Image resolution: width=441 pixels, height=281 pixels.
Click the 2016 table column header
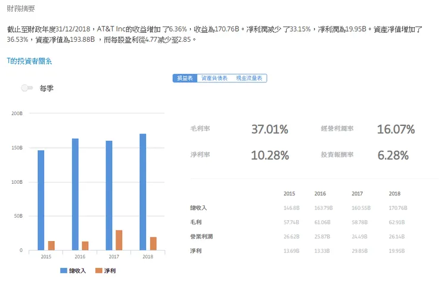320,194
